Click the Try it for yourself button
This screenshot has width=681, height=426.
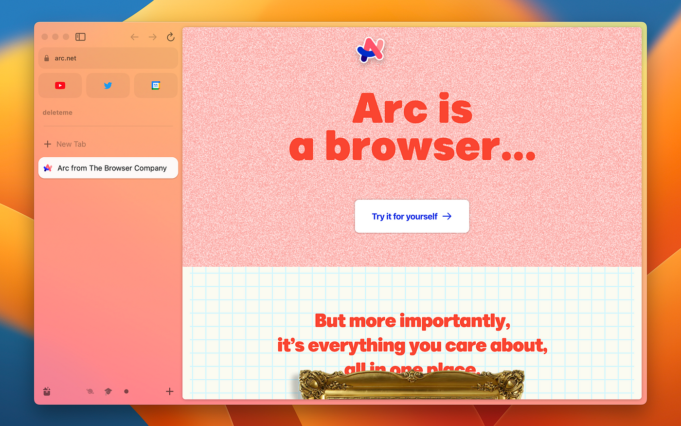click(x=412, y=216)
